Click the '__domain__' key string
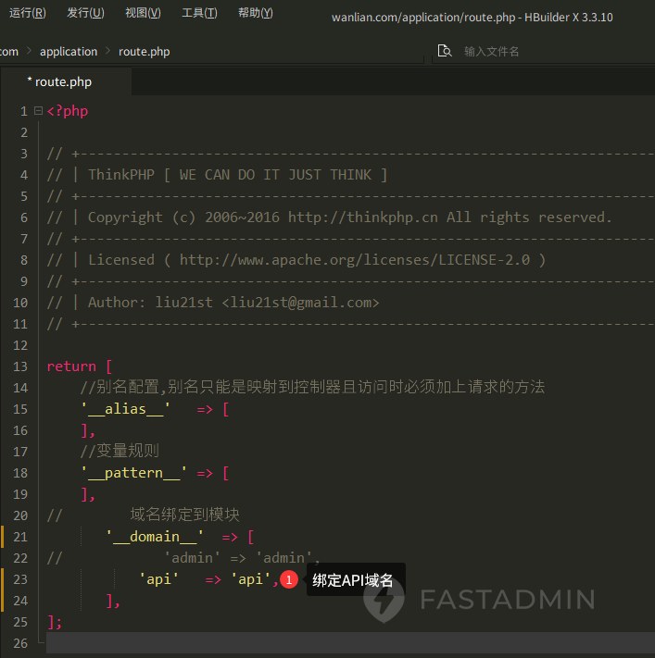Viewport: 655px width, 658px height. tap(155, 537)
